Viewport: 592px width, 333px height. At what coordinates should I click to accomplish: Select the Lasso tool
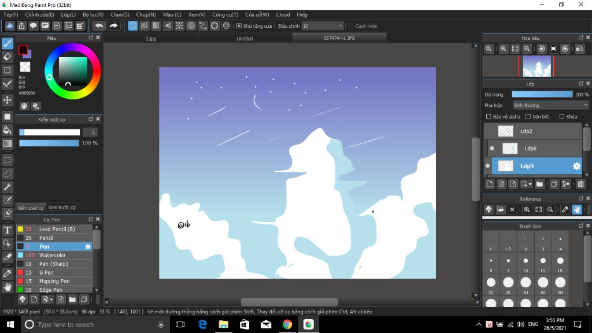[x=8, y=173]
